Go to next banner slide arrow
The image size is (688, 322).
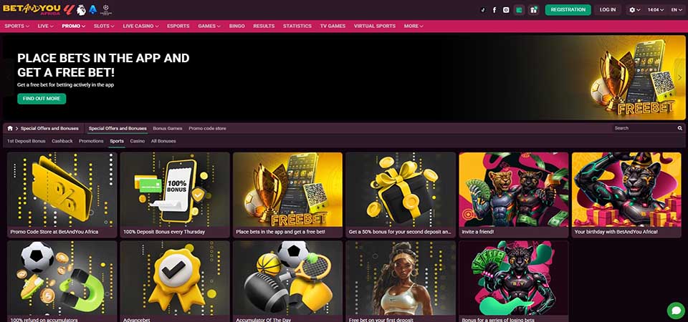tap(679, 77)
